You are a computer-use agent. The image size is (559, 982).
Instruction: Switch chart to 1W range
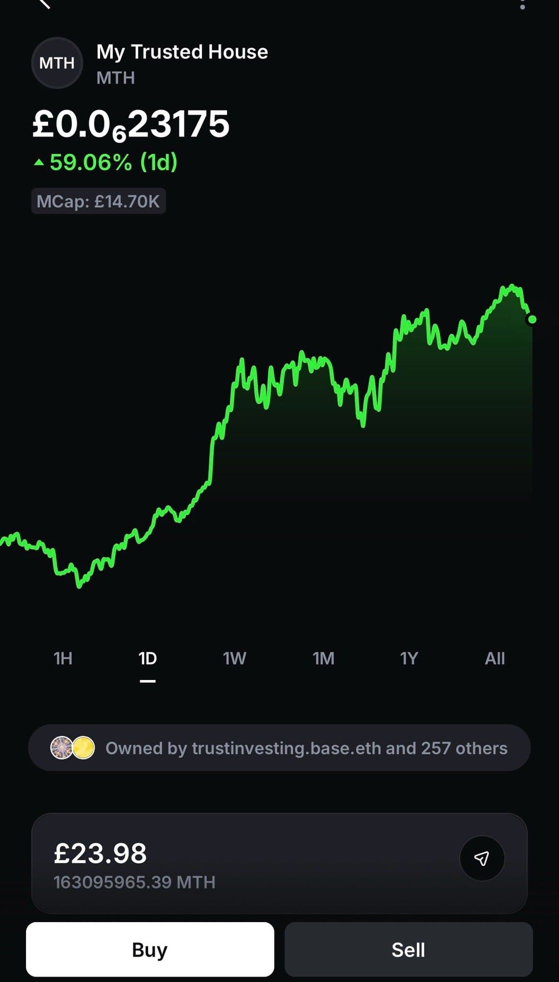coord(234,658)
